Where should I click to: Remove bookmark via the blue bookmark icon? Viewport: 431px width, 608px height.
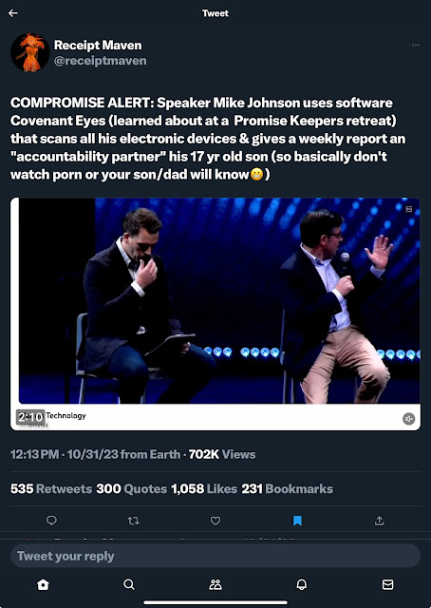(x=297, y=521)
